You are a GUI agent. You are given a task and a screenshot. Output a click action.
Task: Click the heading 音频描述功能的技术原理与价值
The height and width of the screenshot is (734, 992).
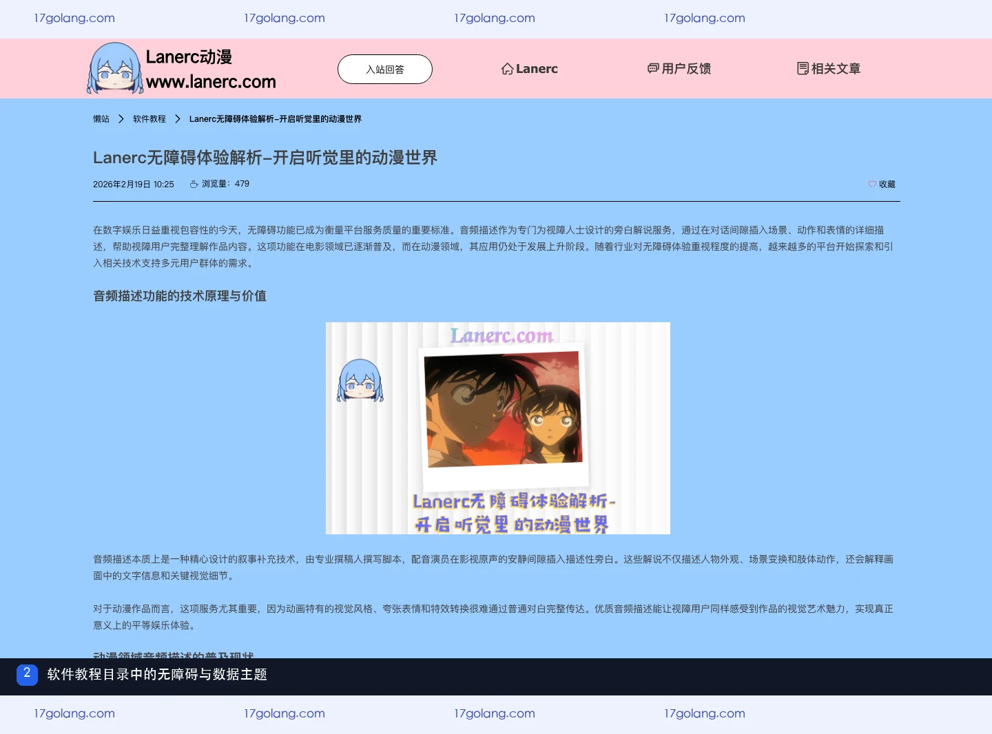click(180, 296)
